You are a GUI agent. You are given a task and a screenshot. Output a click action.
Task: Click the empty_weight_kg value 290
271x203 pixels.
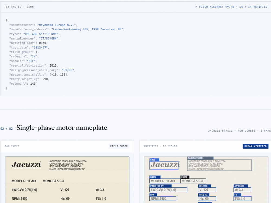click(x=45, y=79)
